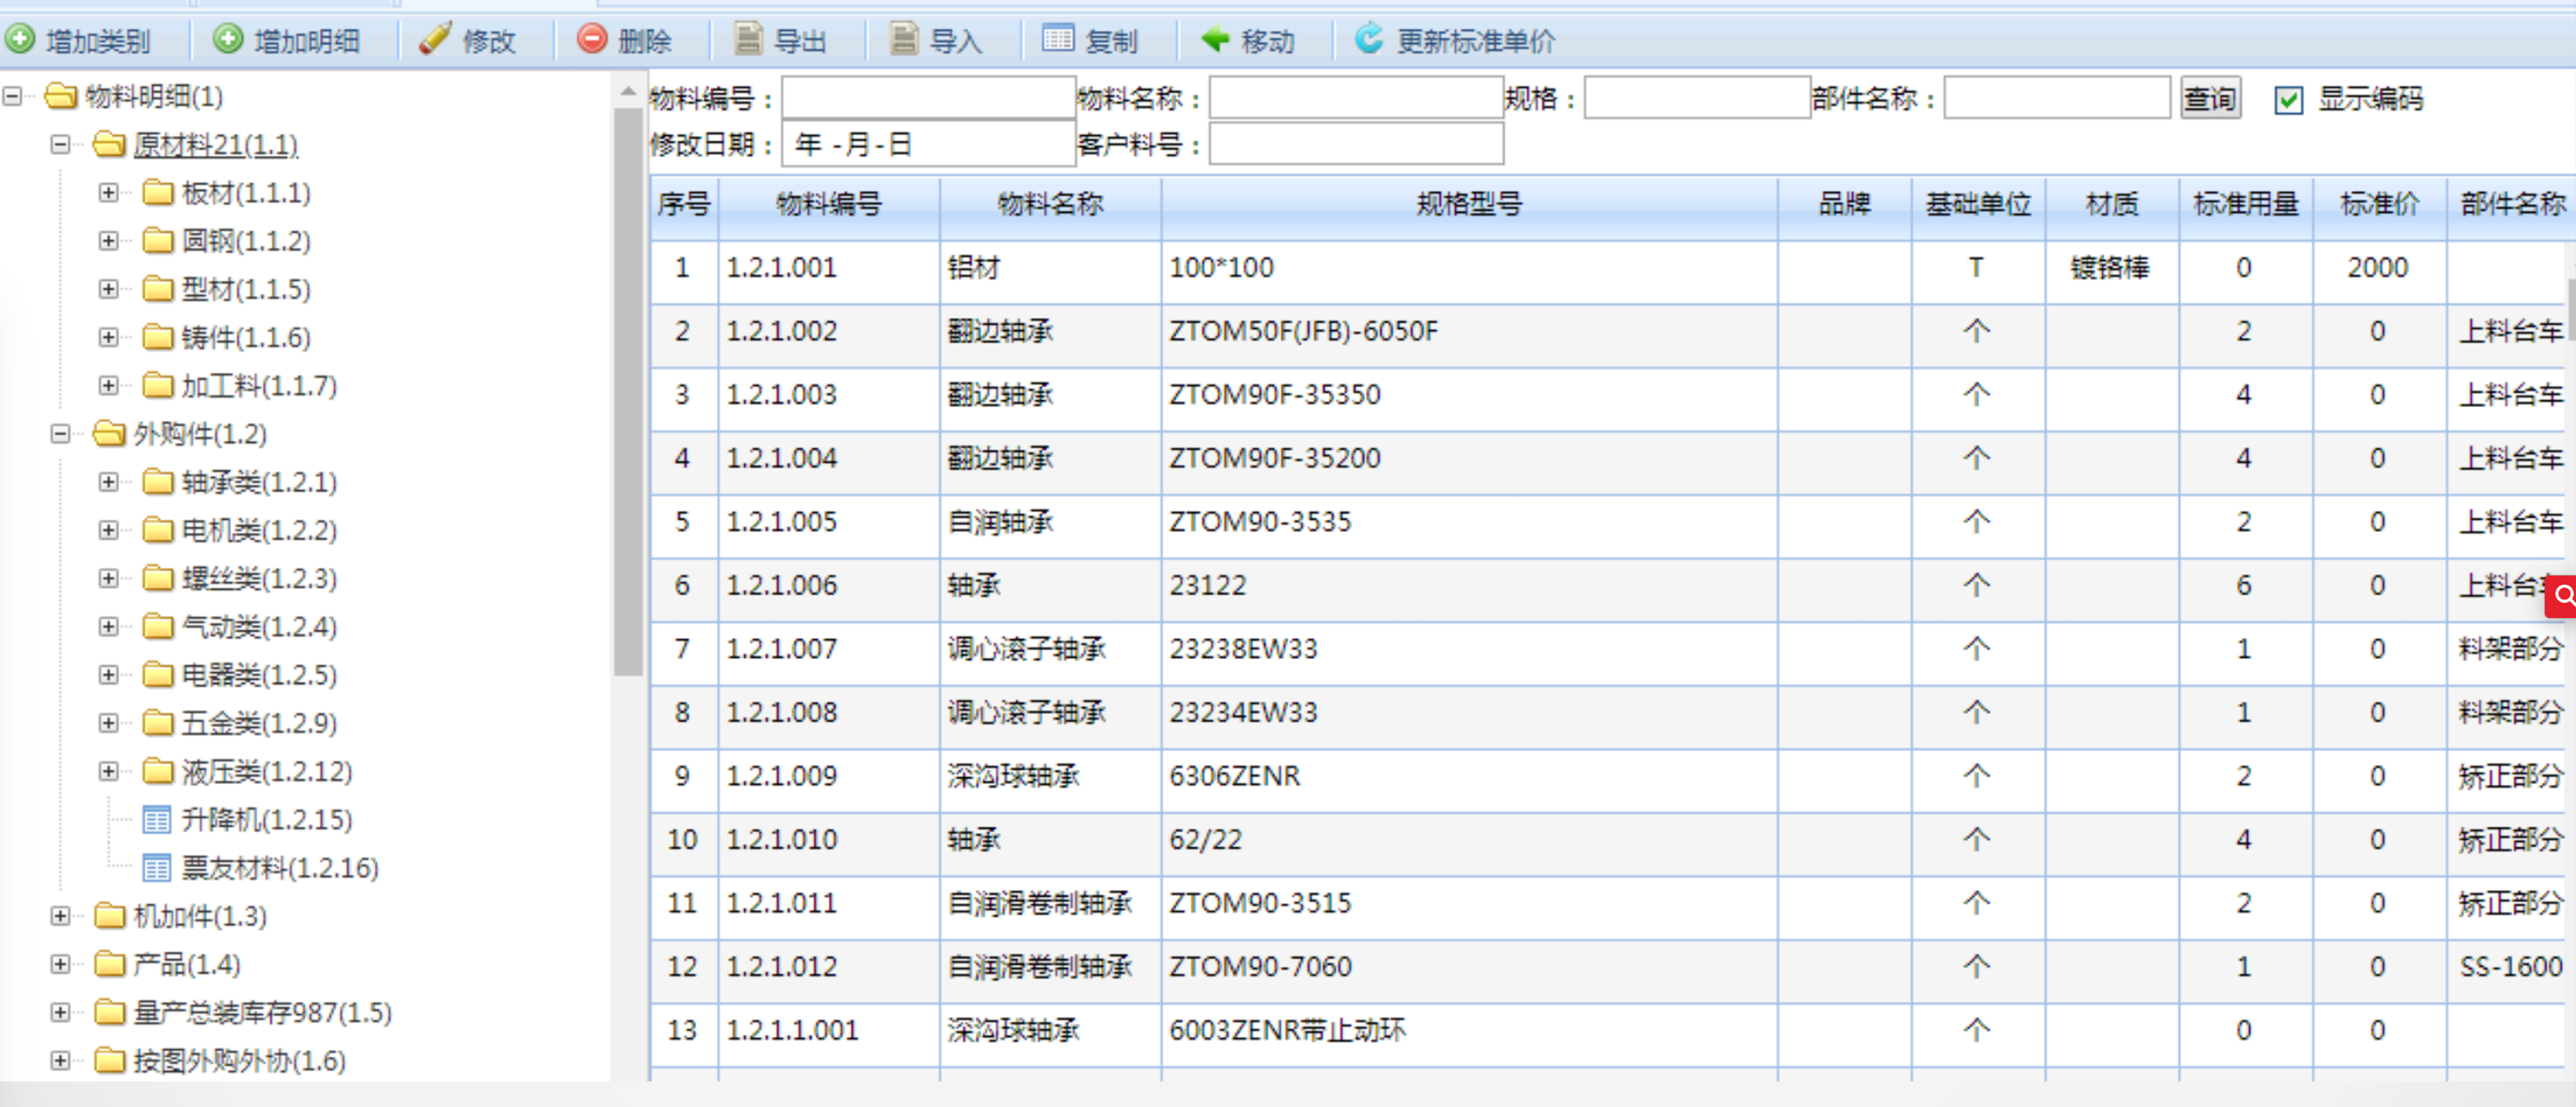The height and width of the screenshot is (1107, 2576).
Task: Click the red 删除 icon
Action: pos(592,40)
